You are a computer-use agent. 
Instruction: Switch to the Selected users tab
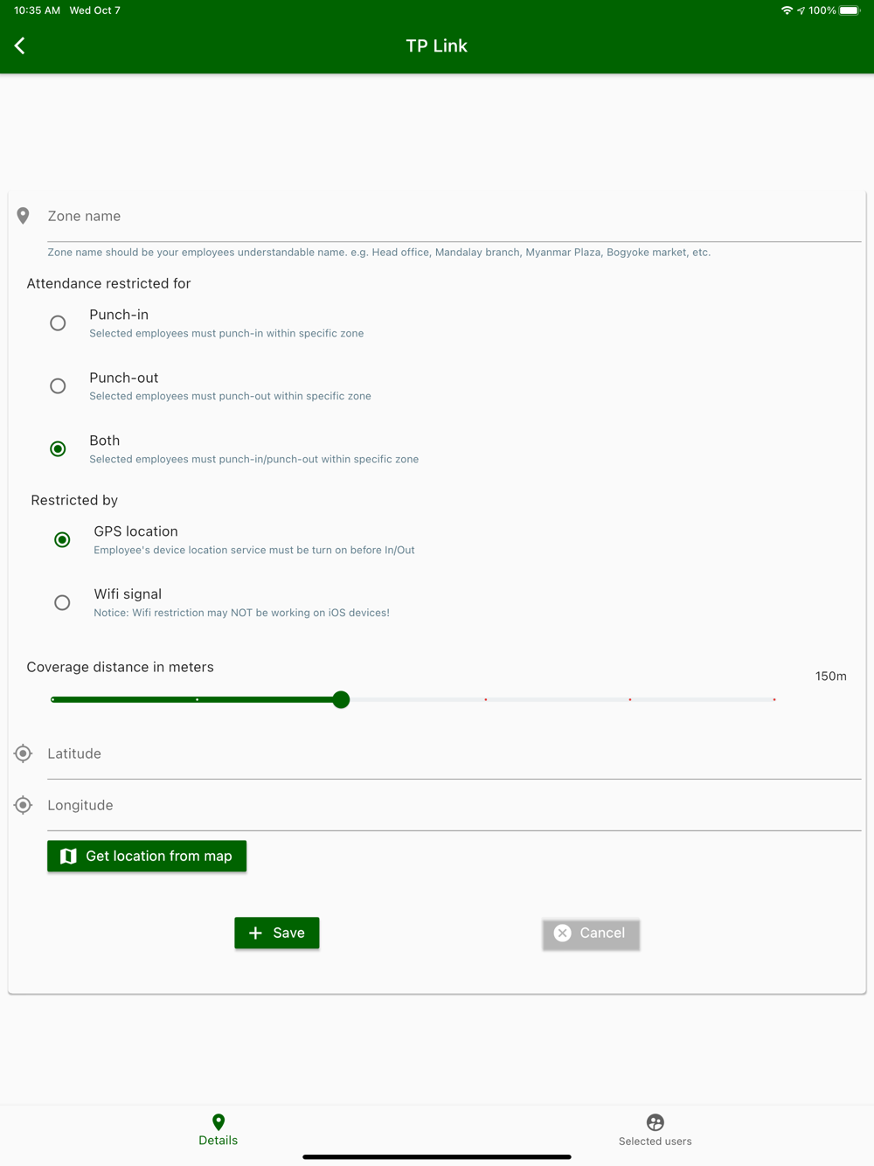click(655, 1129)
